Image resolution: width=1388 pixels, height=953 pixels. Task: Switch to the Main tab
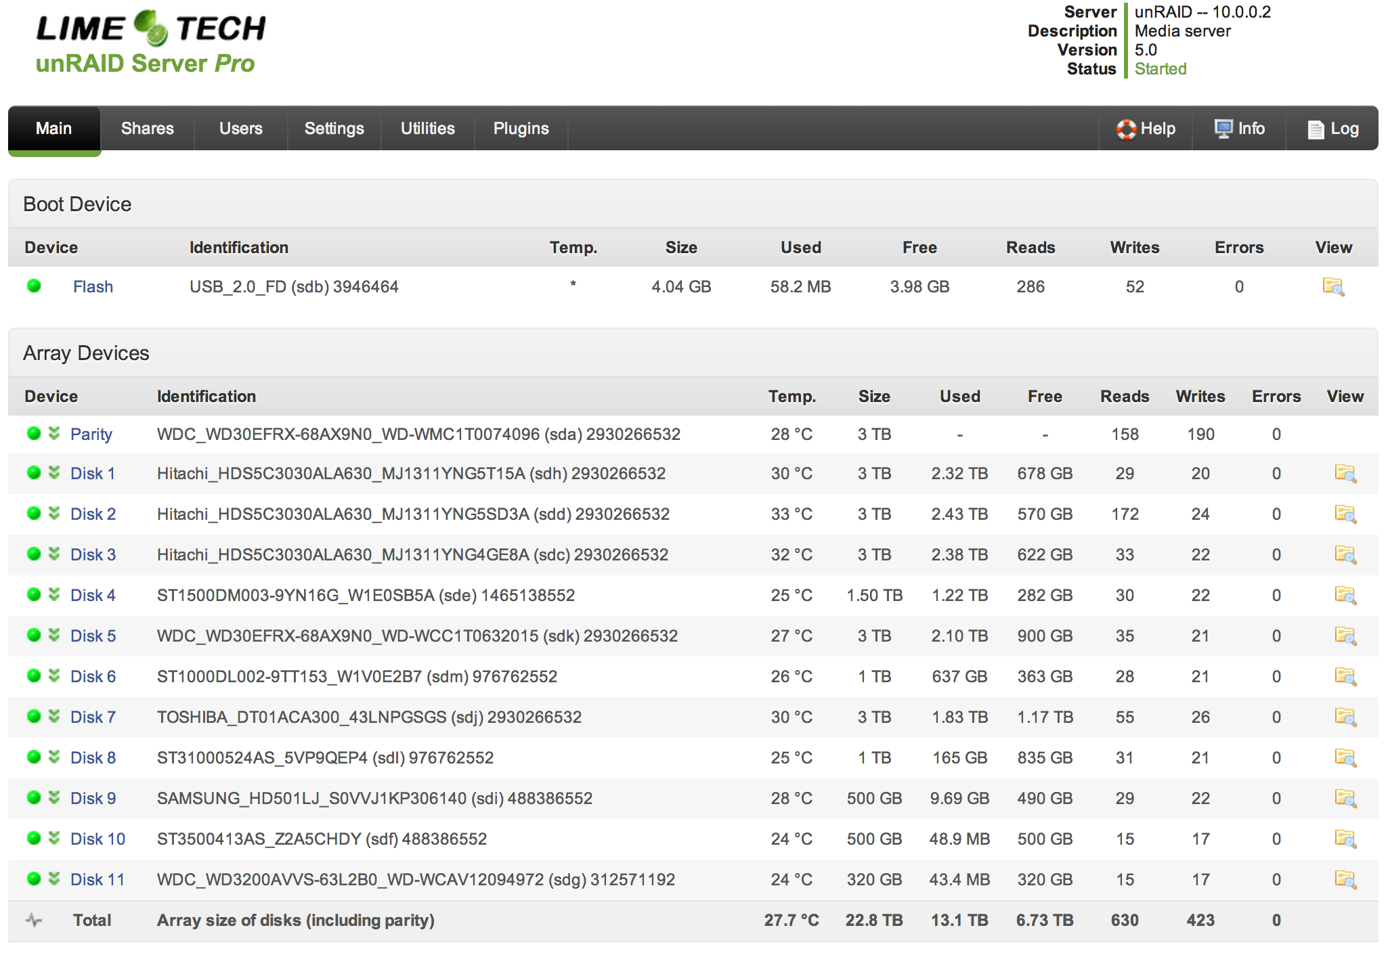[x=54, y=129]
